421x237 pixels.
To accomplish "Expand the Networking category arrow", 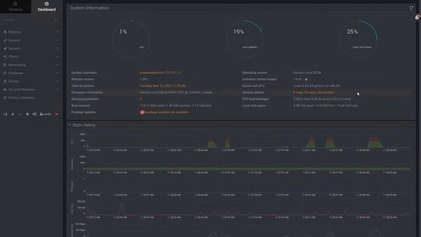I will click(x=57, y=65).
